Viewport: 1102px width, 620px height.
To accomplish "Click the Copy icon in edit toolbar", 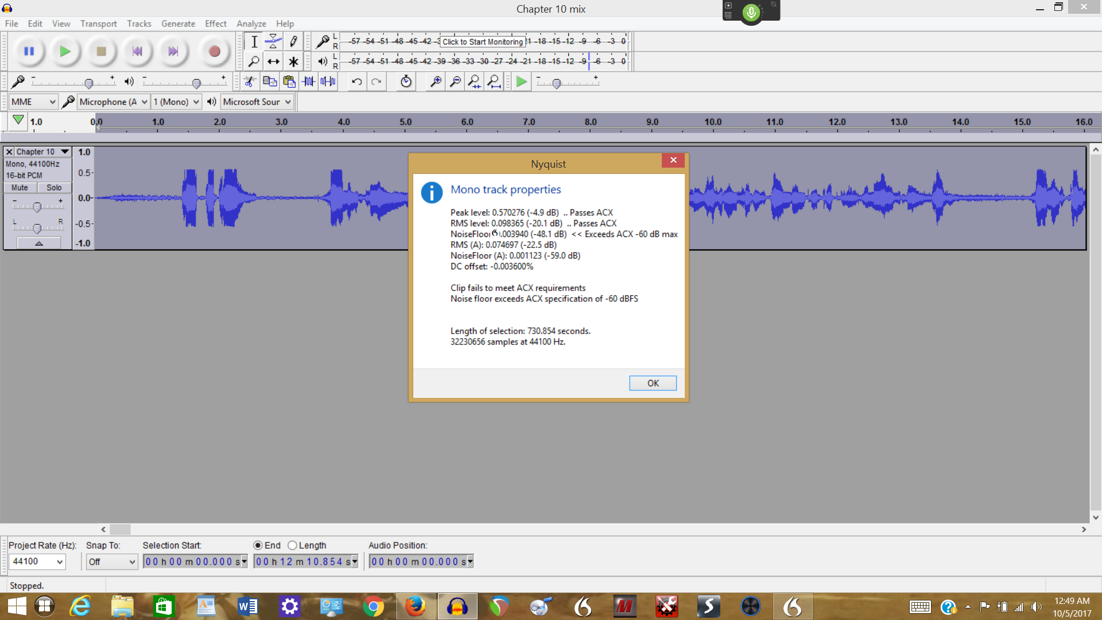I will point(270,82).
